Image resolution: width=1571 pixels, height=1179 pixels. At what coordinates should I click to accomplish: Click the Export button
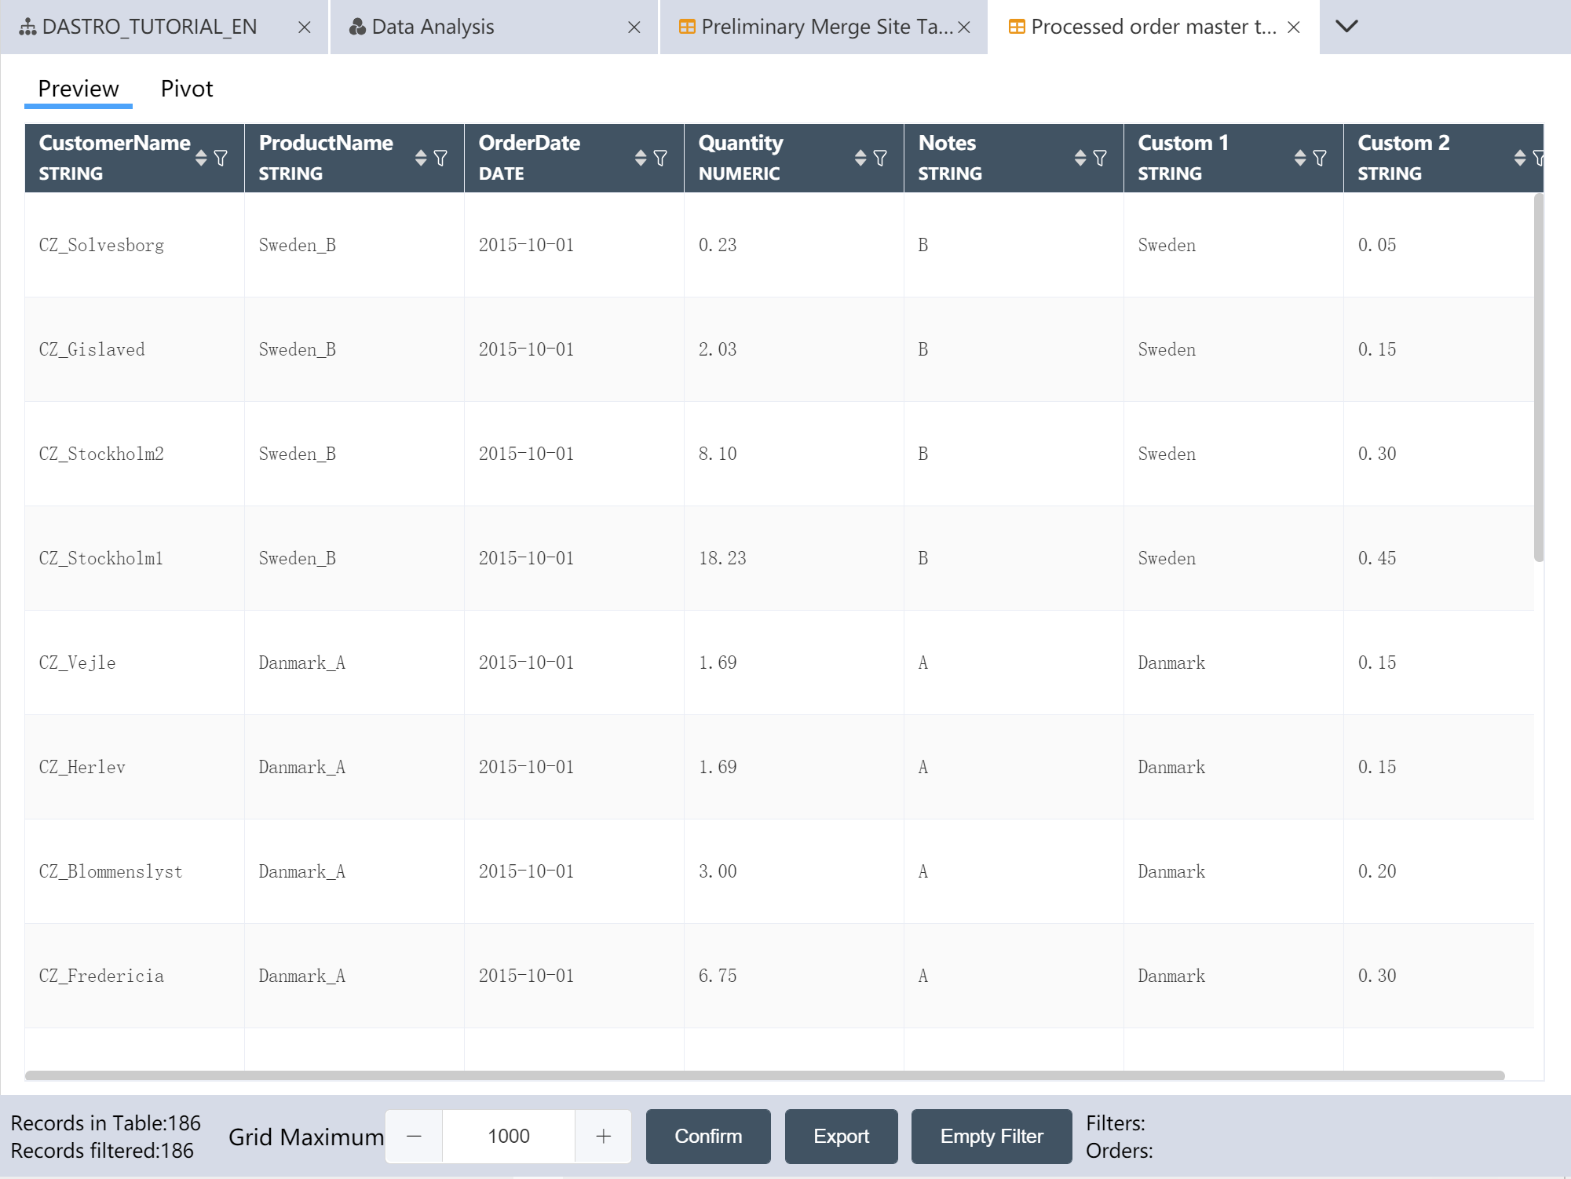click(x=841, y=1136)
